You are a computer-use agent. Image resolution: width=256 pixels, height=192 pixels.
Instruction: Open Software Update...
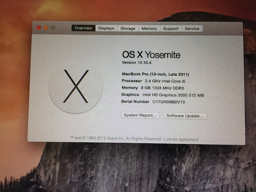point(185,116)
